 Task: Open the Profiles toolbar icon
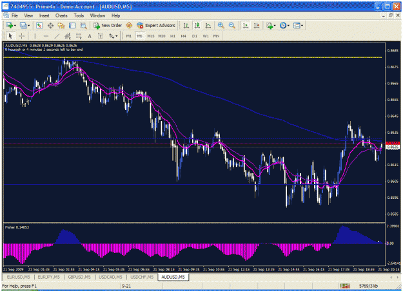click(23, 25)
